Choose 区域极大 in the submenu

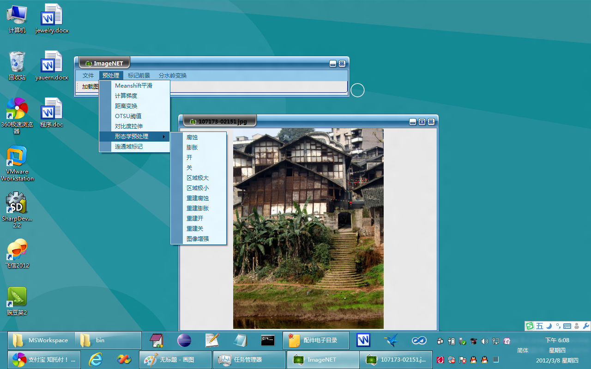pyautogui.click(x=199, y=178)
